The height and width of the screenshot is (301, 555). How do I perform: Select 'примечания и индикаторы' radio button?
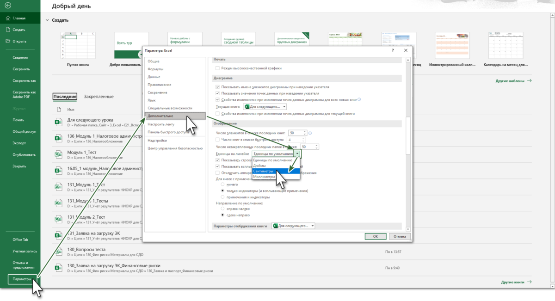pyautogui.click(x=223, y=197)
